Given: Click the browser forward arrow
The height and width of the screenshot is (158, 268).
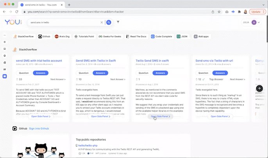Looking at the screenshot, I should [x=11, y=12].
